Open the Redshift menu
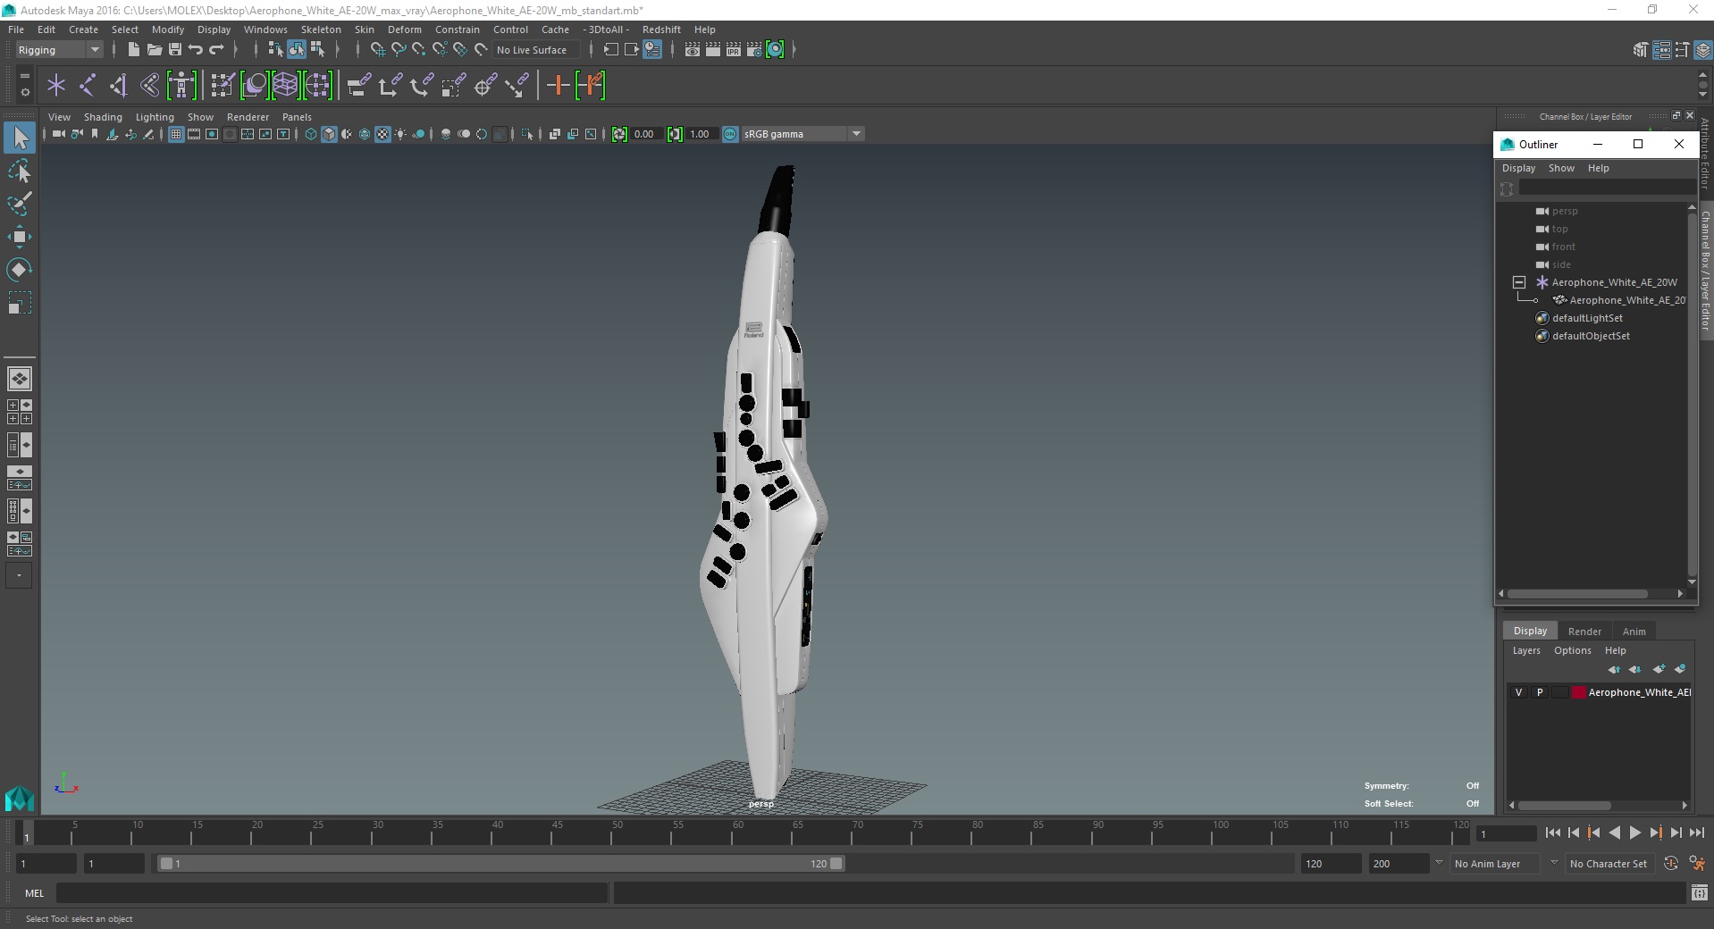 661,29
